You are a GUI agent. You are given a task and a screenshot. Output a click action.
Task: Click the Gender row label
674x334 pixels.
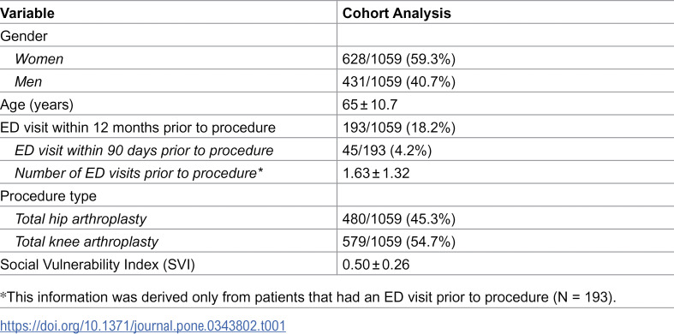point(24,36)
